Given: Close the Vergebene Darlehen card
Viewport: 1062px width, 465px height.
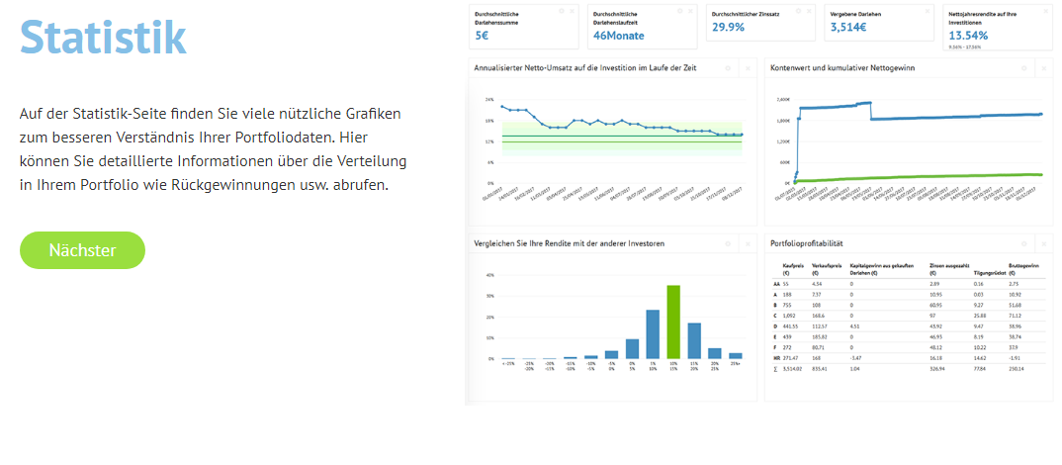Looking at the screenshot, I should click(x=928, y=11).
